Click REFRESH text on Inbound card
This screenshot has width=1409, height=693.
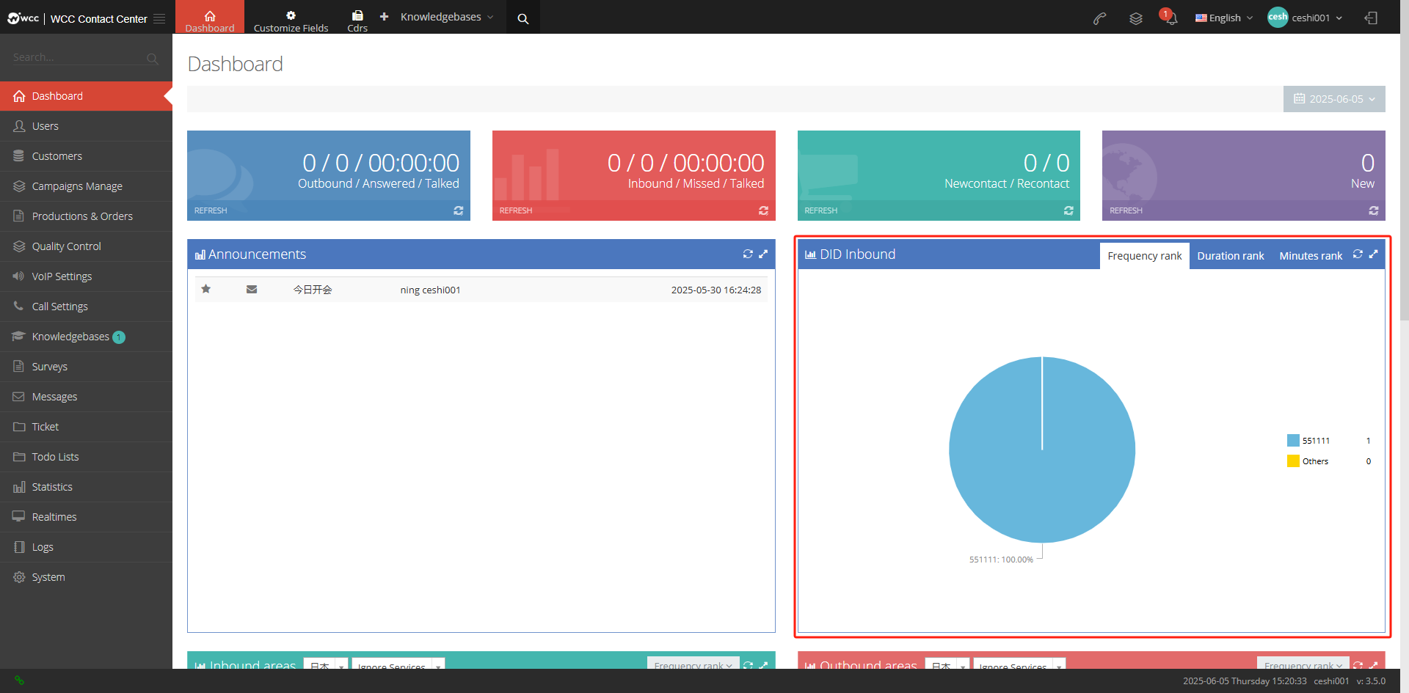pyautogui.click(x=516, y=210)
